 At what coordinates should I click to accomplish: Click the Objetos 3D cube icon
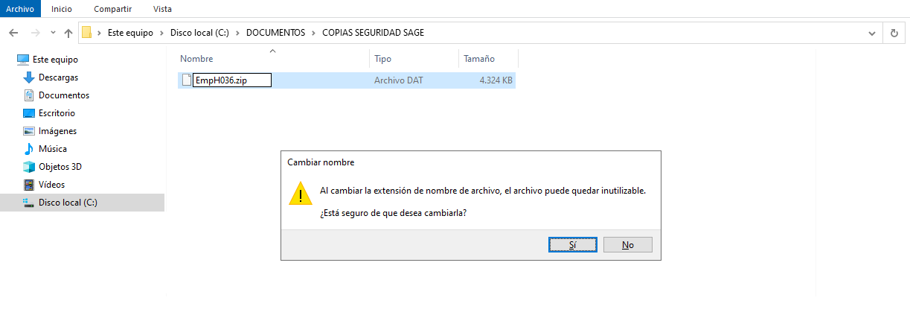pyautogui.click(x=29, y=167)
